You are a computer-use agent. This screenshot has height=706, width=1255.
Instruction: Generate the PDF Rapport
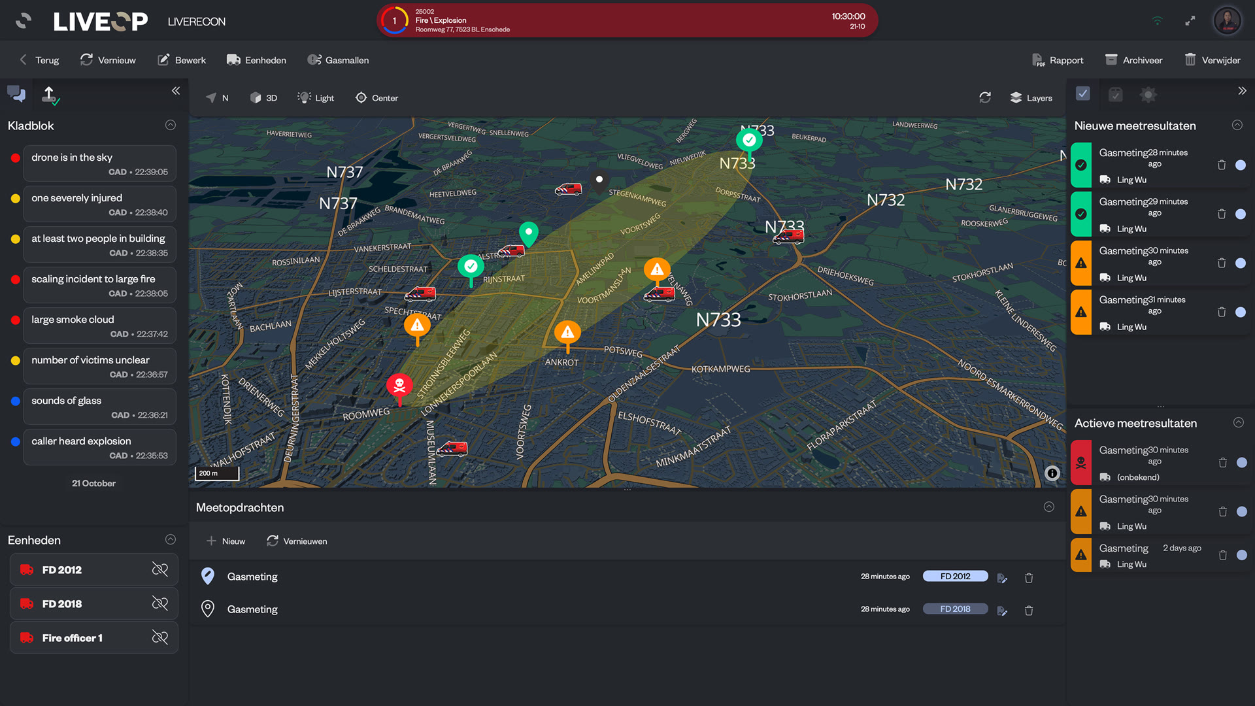(1058, 60)
